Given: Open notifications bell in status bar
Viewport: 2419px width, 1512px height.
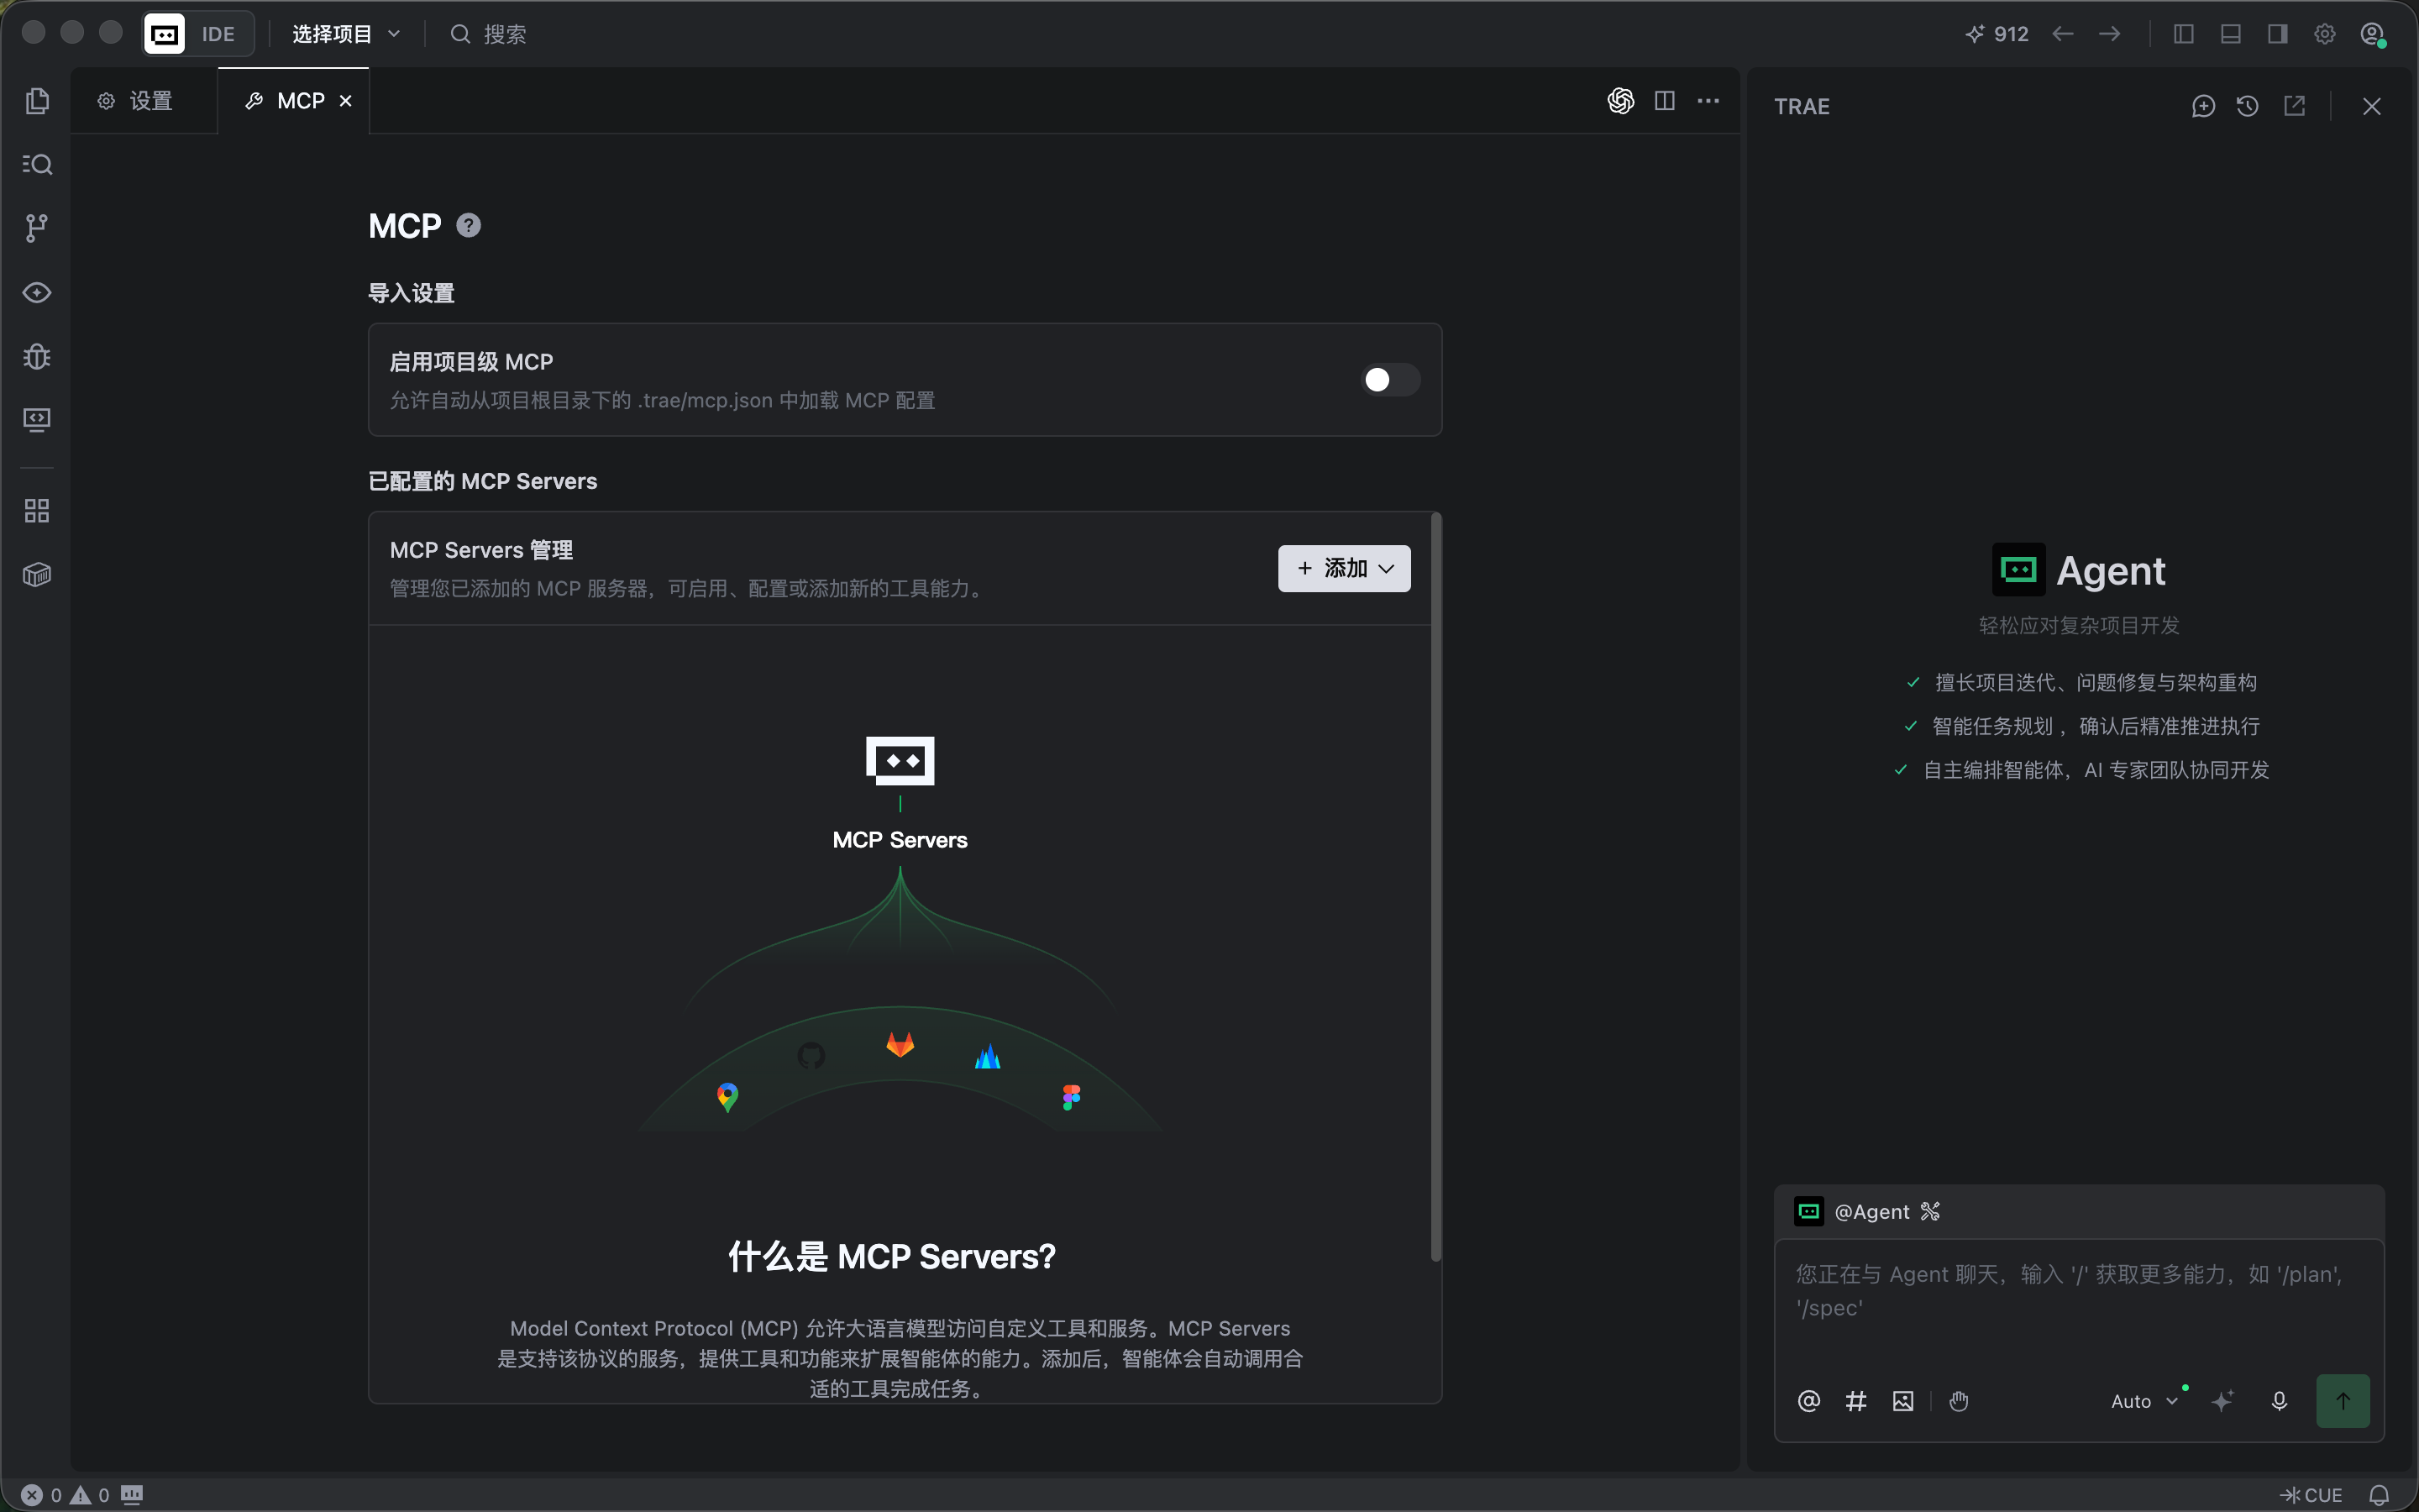Looking at the screenshot, I should [x=2380, y=1495].
